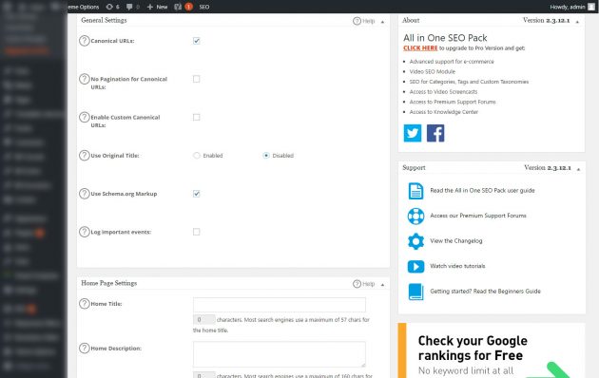This screenshot has height=378, width=599.
Task: Click the gear icon for Changelog
Action: click(415, 241)
